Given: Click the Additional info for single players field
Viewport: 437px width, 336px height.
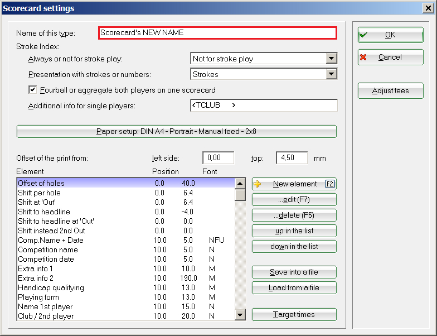Looking at the screenshot, I should (x=263, y=105).
